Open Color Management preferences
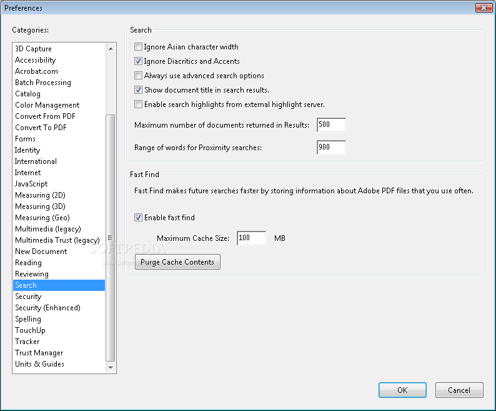The width and height of the screenshot is (496, 411). pos(59,105)
